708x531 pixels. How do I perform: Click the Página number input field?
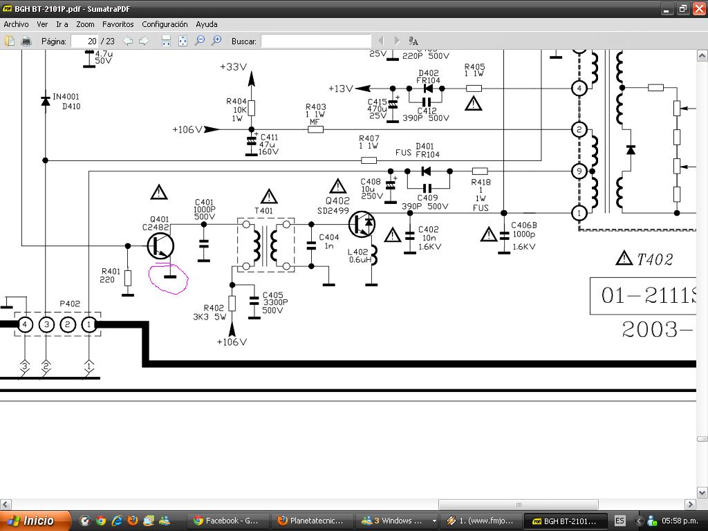(85, 41)
